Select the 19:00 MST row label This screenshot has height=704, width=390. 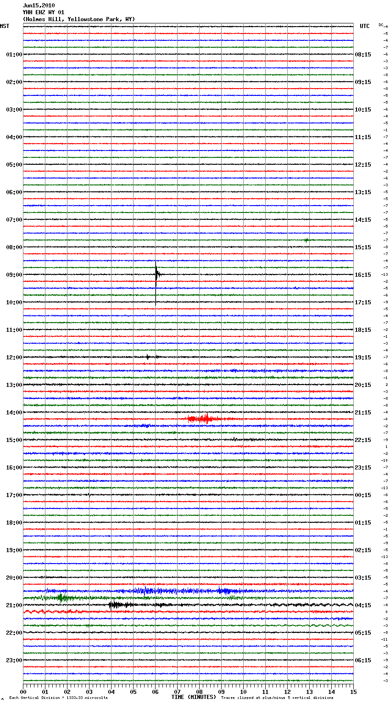(x=14, y=550)
